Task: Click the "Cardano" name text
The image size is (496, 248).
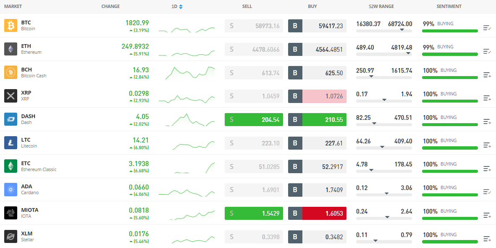Action: tap(30, 193)
